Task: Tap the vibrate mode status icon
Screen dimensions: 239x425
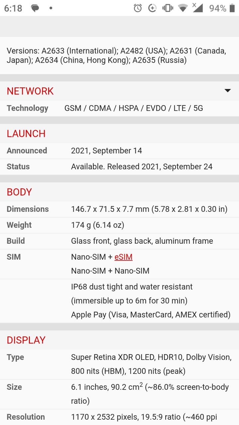Action: [168, 8]
